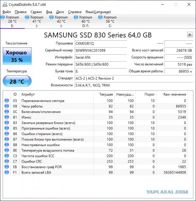Select Занятые резервные блоки (всего) text
The width and height of the screenshot is (196, 201).
coord(48,123)
